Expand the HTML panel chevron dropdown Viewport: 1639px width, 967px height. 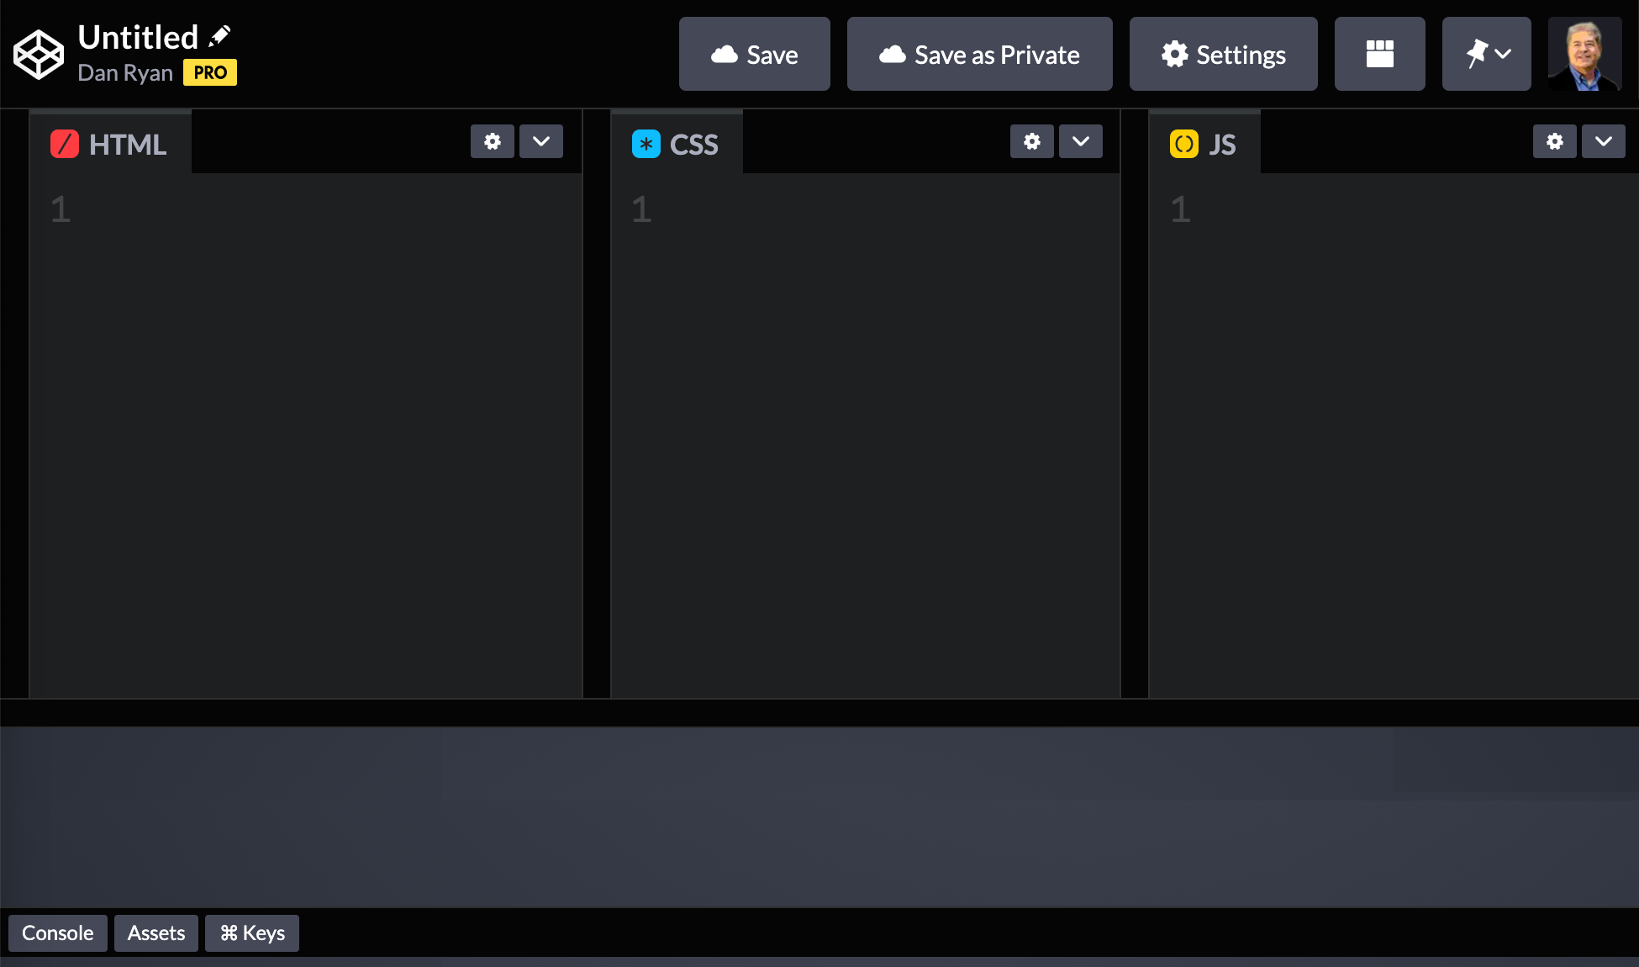click(x=540, y=141)
